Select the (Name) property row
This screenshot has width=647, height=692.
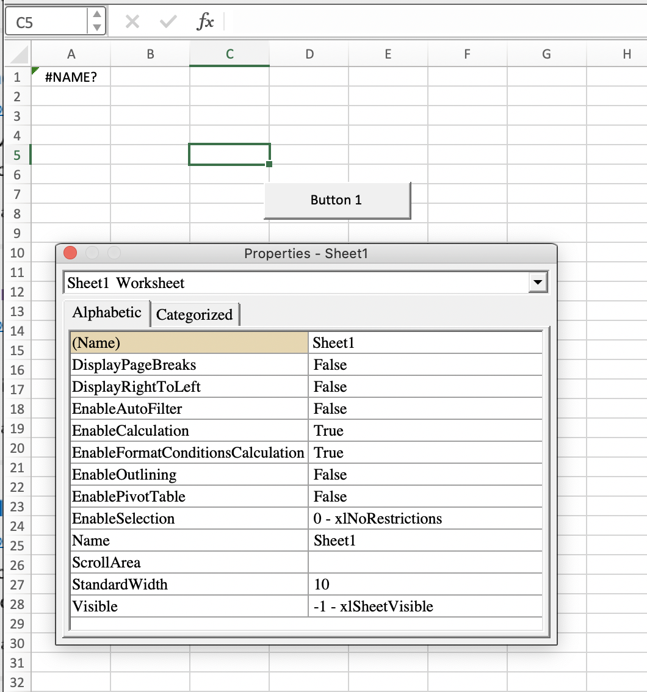click(x=189, y=343)
